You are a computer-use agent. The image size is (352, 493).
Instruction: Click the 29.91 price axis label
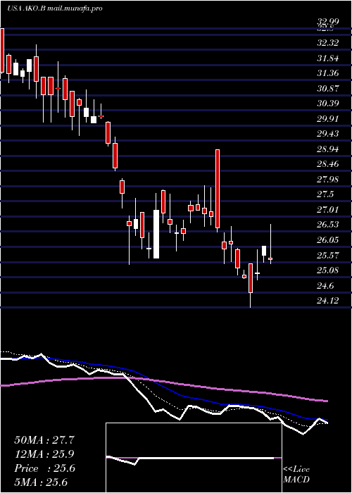point(328,119)
